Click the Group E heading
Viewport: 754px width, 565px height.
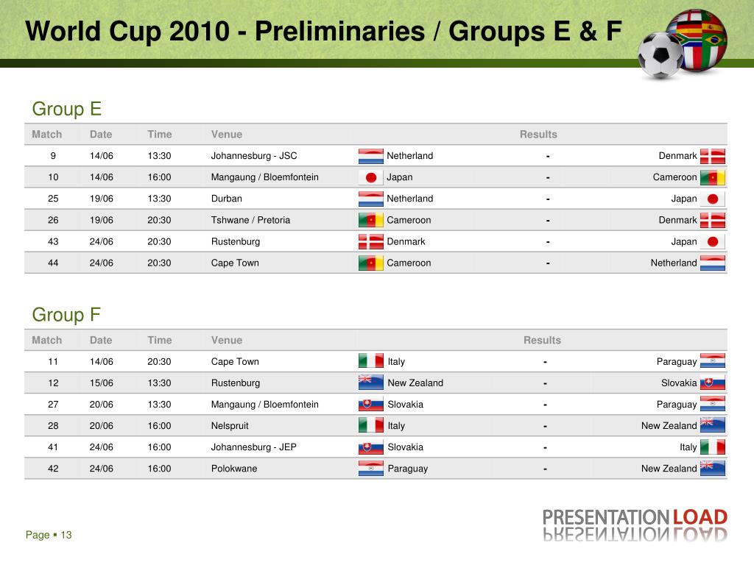[67, 109]
